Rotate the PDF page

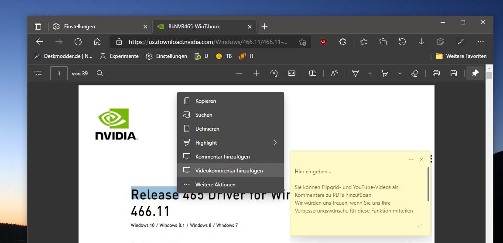pyautogui.click(x=274, y=73)
